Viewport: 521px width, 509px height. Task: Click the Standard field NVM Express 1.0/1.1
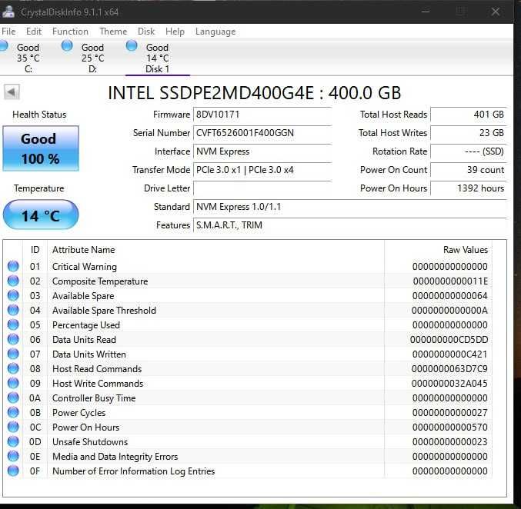click(350, 207)
